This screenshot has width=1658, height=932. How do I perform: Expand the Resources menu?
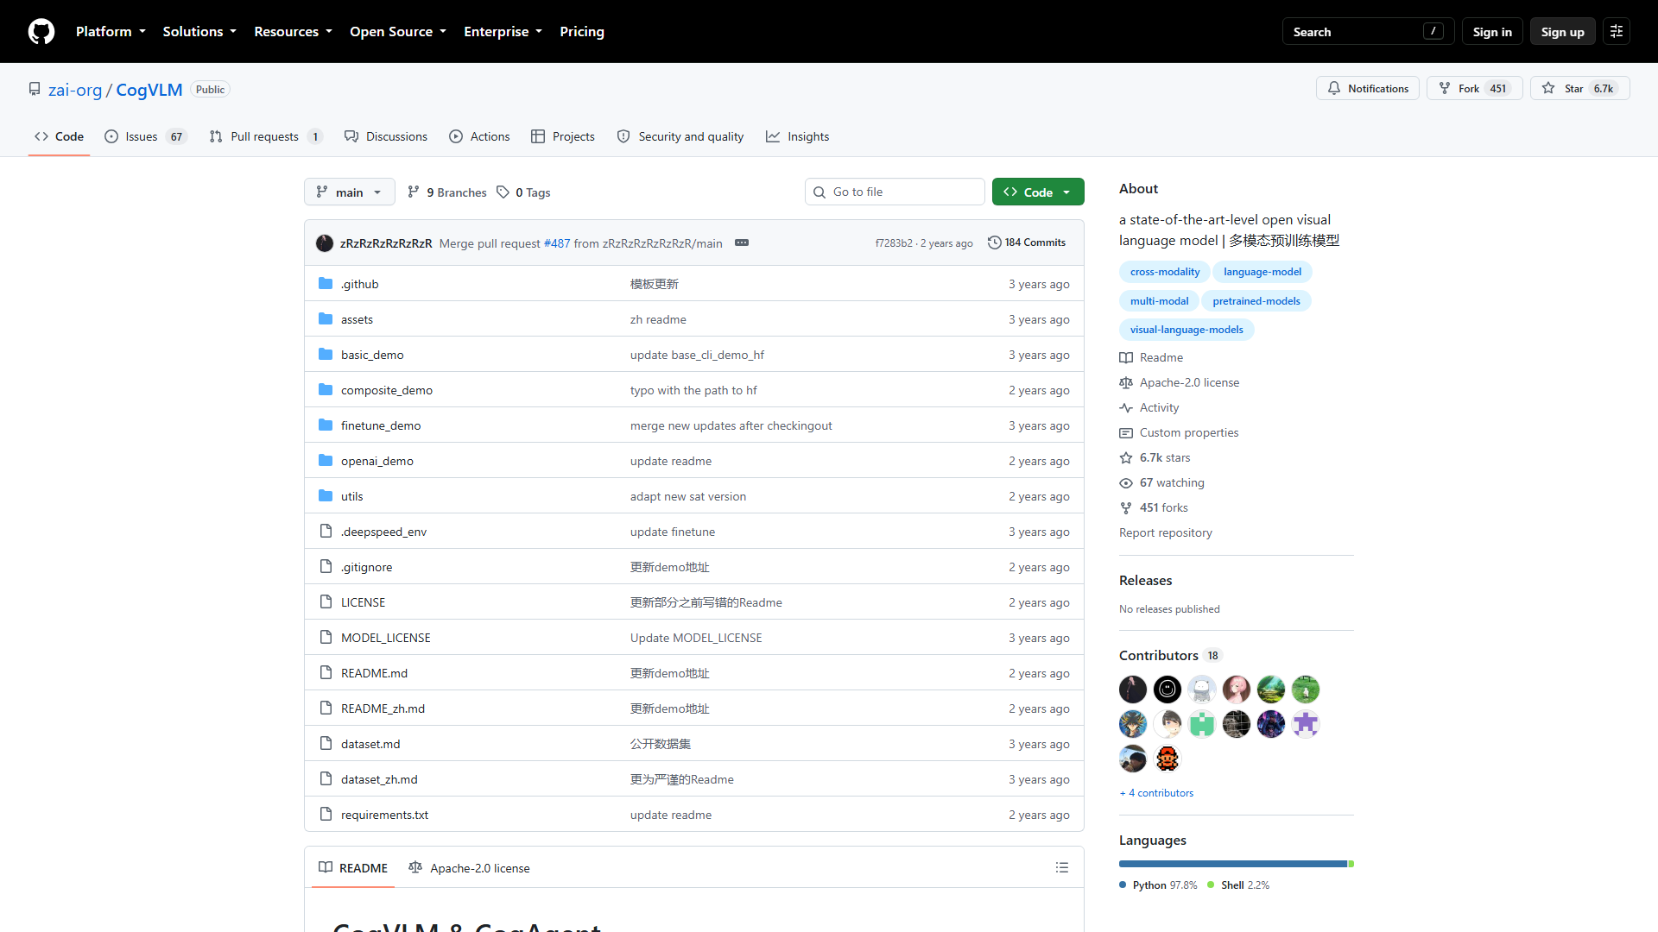coord(293,32)
